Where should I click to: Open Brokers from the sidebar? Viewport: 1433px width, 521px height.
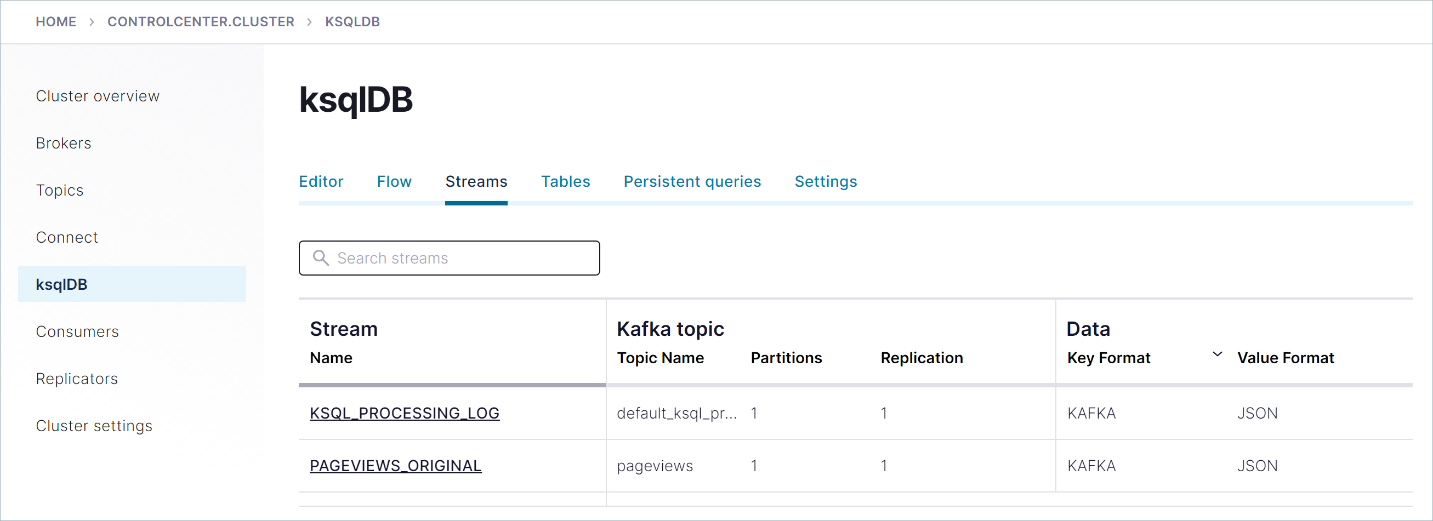(x=64, y=143)
